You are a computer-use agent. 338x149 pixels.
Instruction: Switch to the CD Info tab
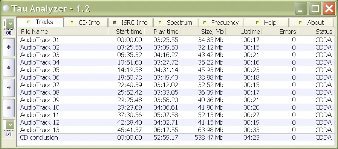[86, 23]
